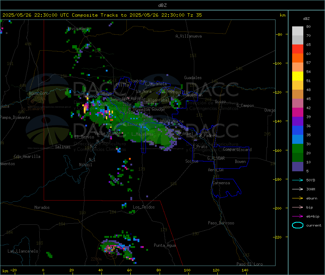Select the bright yellow 54 dBZ swatch
The image size is (325, 275).
tap(298, 76)
